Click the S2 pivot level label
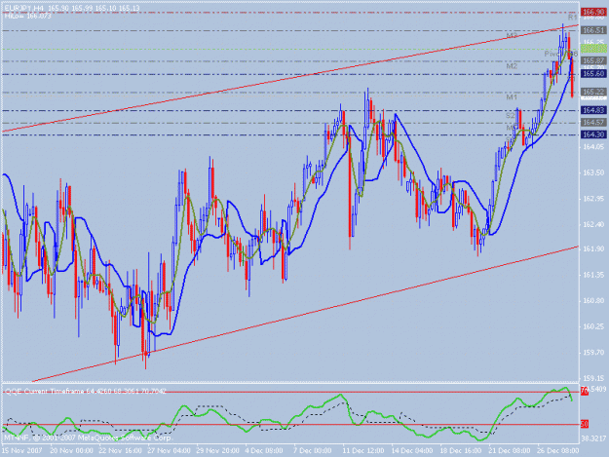The height and width of the screenshot is (457, 609). tap(511, 116)
